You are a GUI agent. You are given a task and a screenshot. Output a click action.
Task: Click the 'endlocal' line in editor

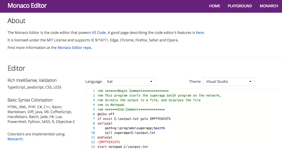tap(105, 137)
